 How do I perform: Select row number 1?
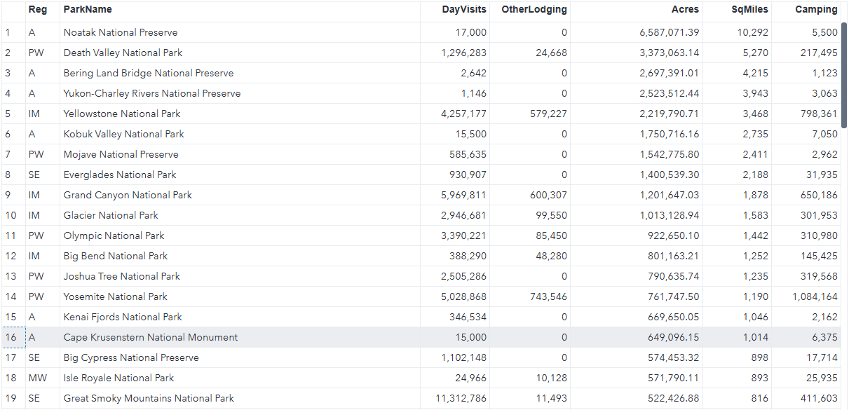(8, 32)
